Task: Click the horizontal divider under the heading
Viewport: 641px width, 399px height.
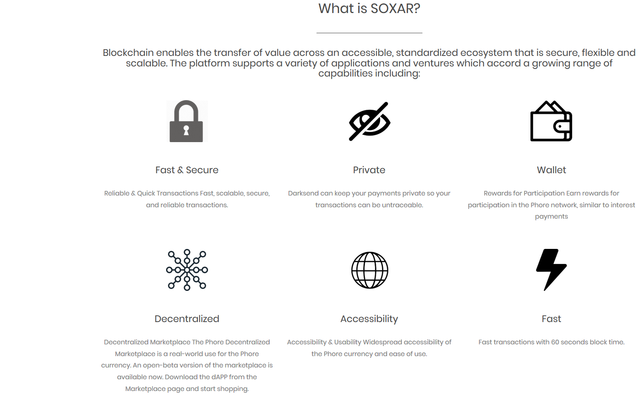Action: [x=369, y=33]
